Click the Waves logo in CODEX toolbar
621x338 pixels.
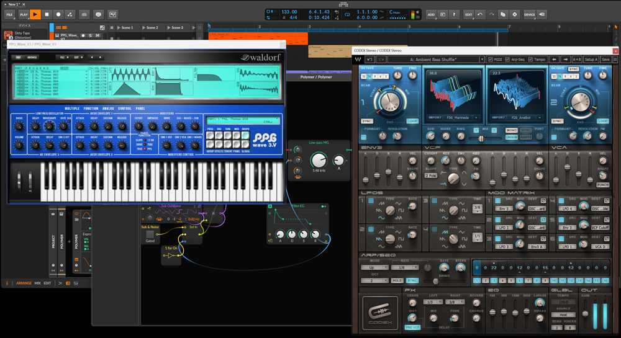click(x=358, y=60)
